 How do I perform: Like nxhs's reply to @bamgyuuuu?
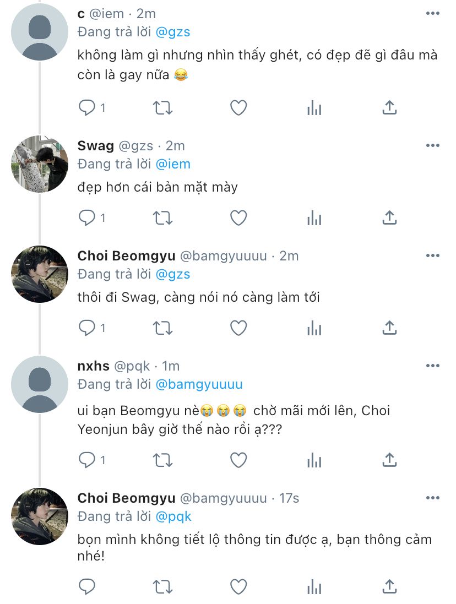[238, 459]
